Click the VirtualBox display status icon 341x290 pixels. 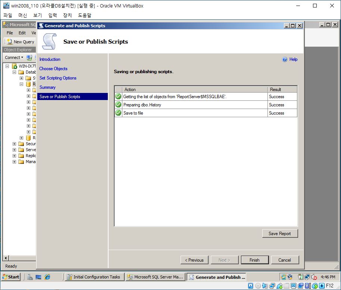click(293, 286)
